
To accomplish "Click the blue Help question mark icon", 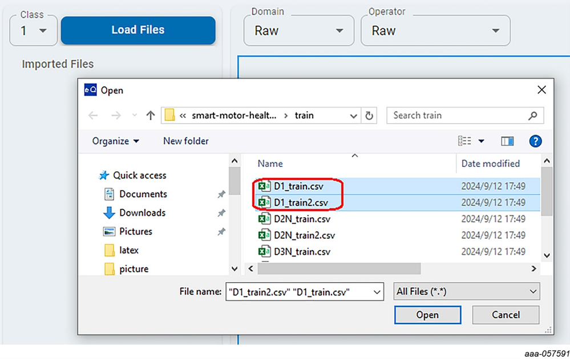I will pyautogui.click(x=535, y=141).
